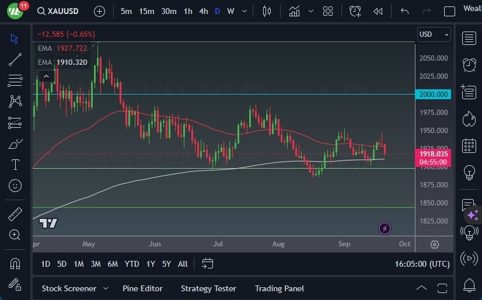482x300 pixels.
Task: Select the ruler measure tool
Action: [15, 214]
